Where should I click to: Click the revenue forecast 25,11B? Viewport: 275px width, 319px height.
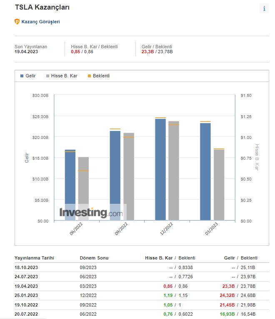(x=248, y=267)
